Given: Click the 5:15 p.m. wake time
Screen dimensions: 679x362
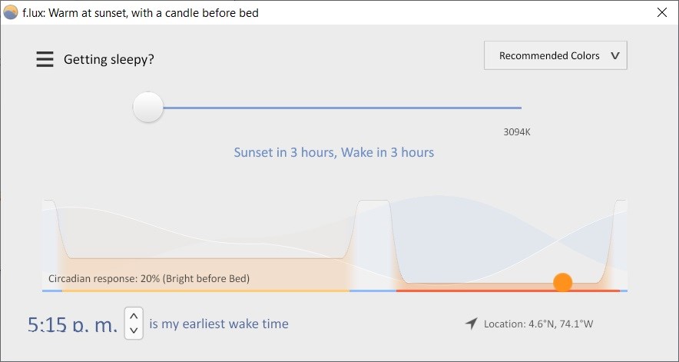Looking at the screenshot, I should point(72,324).
